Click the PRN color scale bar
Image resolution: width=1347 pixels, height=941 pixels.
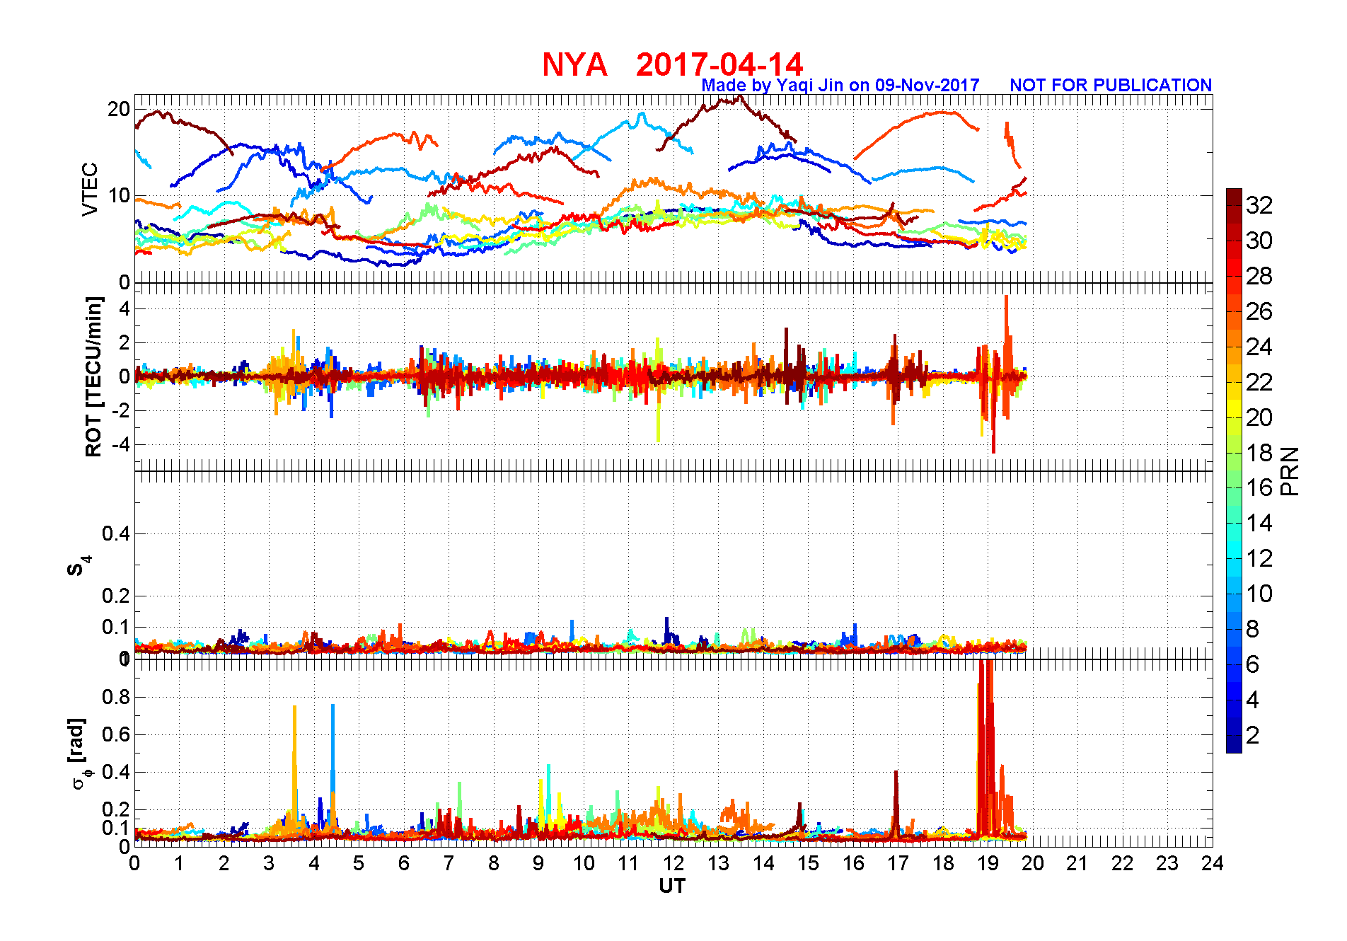[x=1234, y=470]
